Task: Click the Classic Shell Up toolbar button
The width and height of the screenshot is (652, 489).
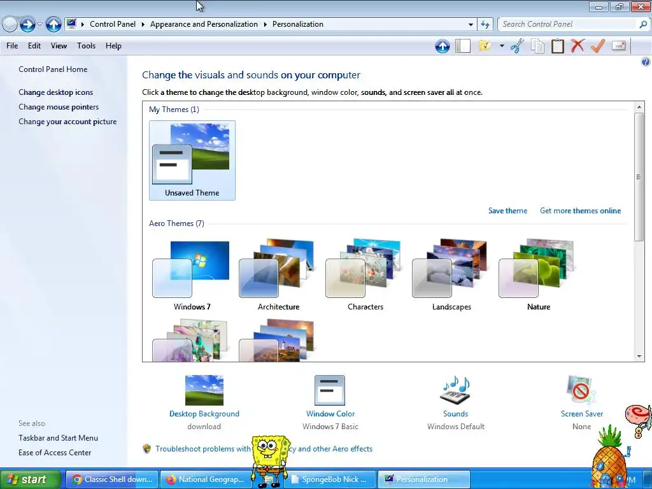Action: (443, 46)
